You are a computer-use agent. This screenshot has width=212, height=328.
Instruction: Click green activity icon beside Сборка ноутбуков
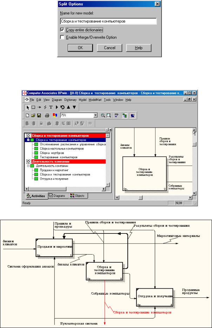coord(36,153)
